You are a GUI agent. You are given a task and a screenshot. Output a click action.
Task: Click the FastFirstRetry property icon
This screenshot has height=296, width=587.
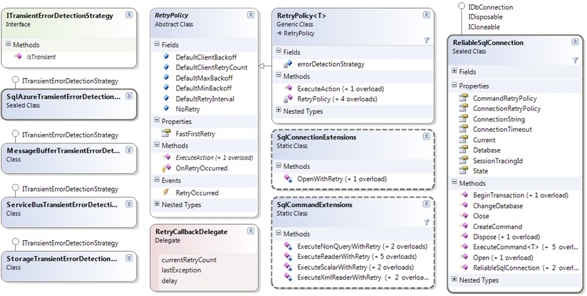tap(166, 133)
